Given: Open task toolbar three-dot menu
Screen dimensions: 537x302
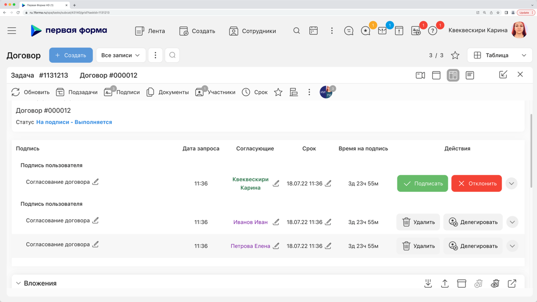Looking at the screenshot, I should (309, 92).
